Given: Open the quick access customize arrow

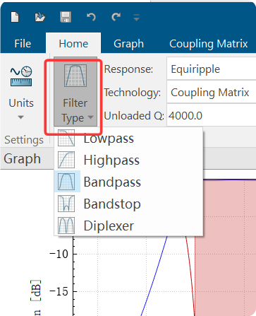Looking at the screenshot, I should (136, 18).
